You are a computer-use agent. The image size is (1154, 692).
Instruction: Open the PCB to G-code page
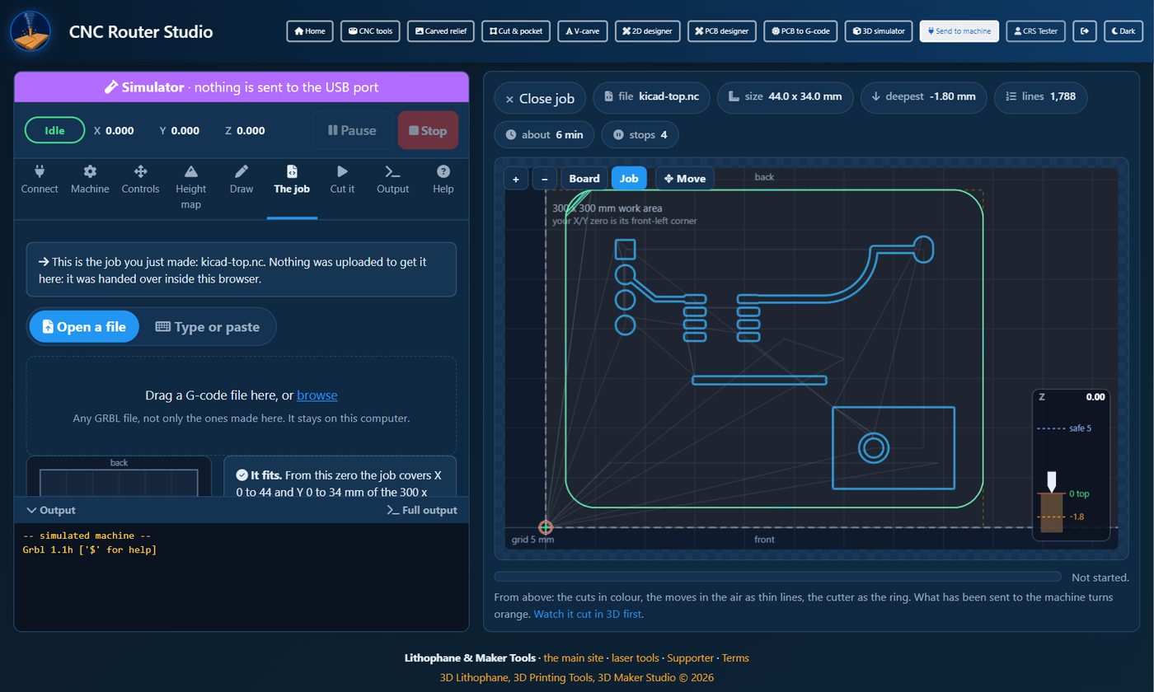pos(800,31)
